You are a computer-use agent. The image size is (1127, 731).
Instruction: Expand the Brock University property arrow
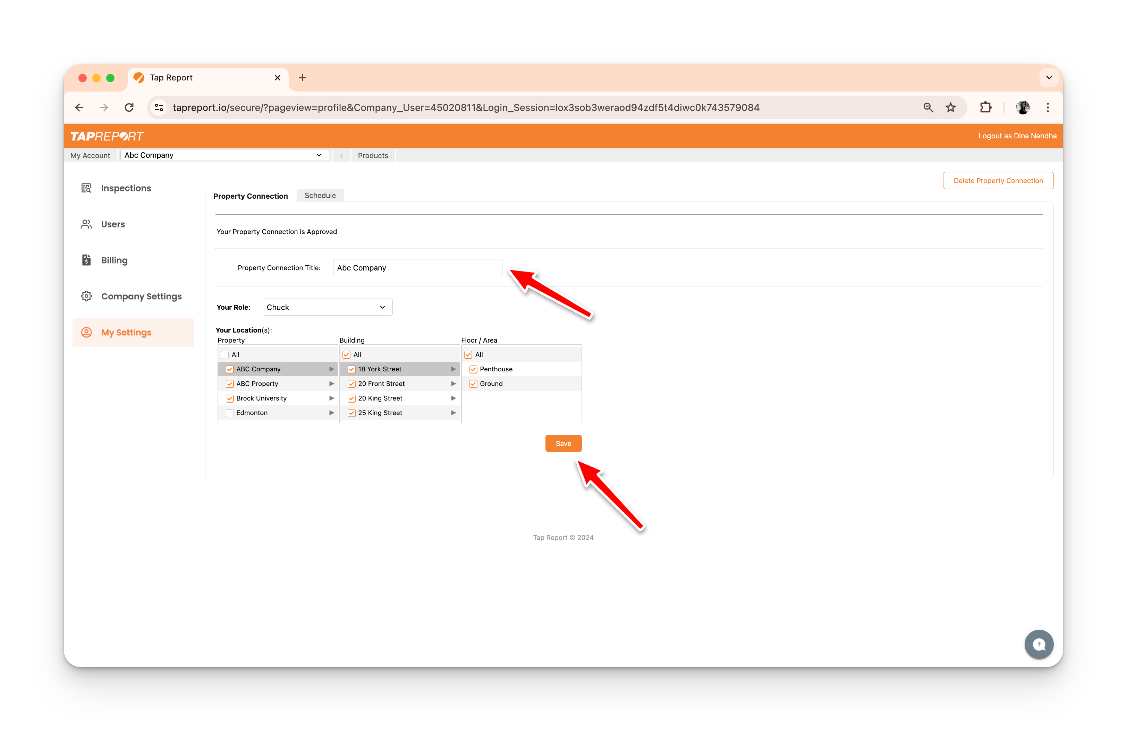click(331, 398)
